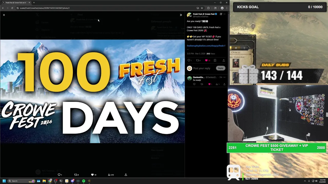Share the main tweet from the side panel
The width and height of the screenshot is (328, 184).
(224, 61)
